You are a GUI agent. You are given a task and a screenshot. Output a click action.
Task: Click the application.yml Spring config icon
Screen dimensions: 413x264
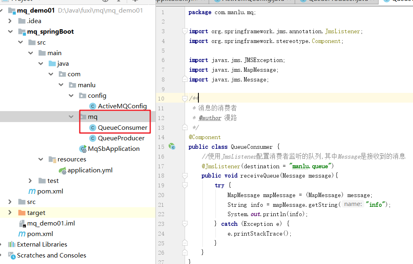pyautogui.click(x=62, y=170)
